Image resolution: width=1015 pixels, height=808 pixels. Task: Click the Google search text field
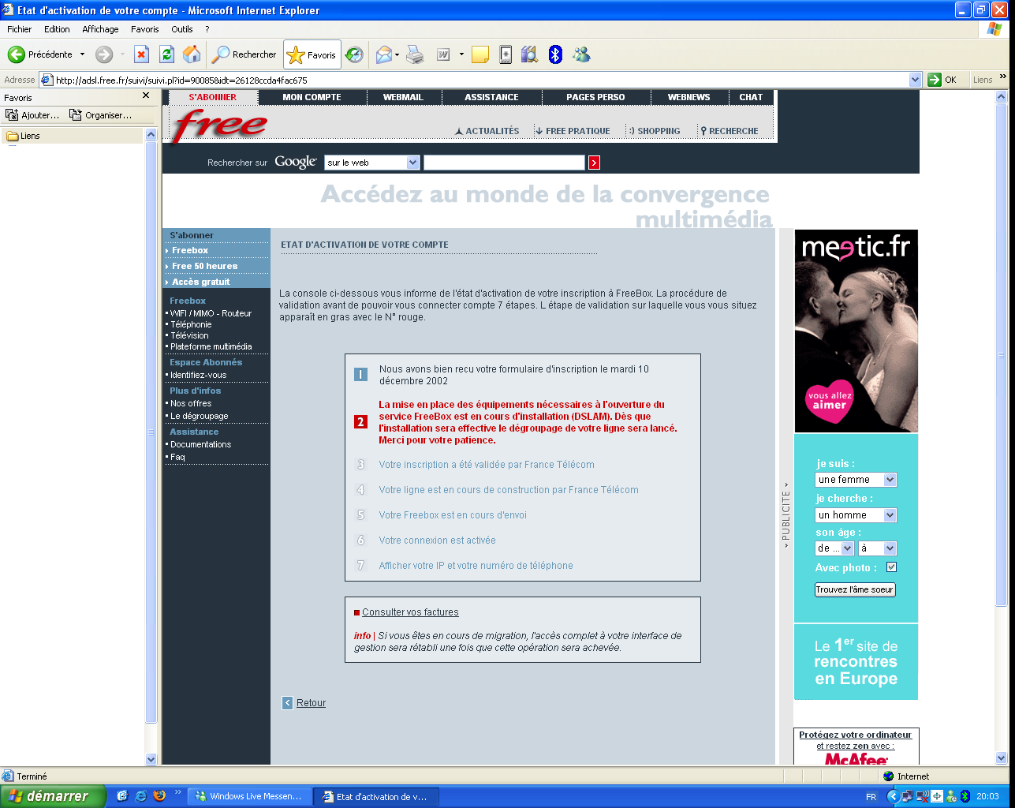(504, 163)
